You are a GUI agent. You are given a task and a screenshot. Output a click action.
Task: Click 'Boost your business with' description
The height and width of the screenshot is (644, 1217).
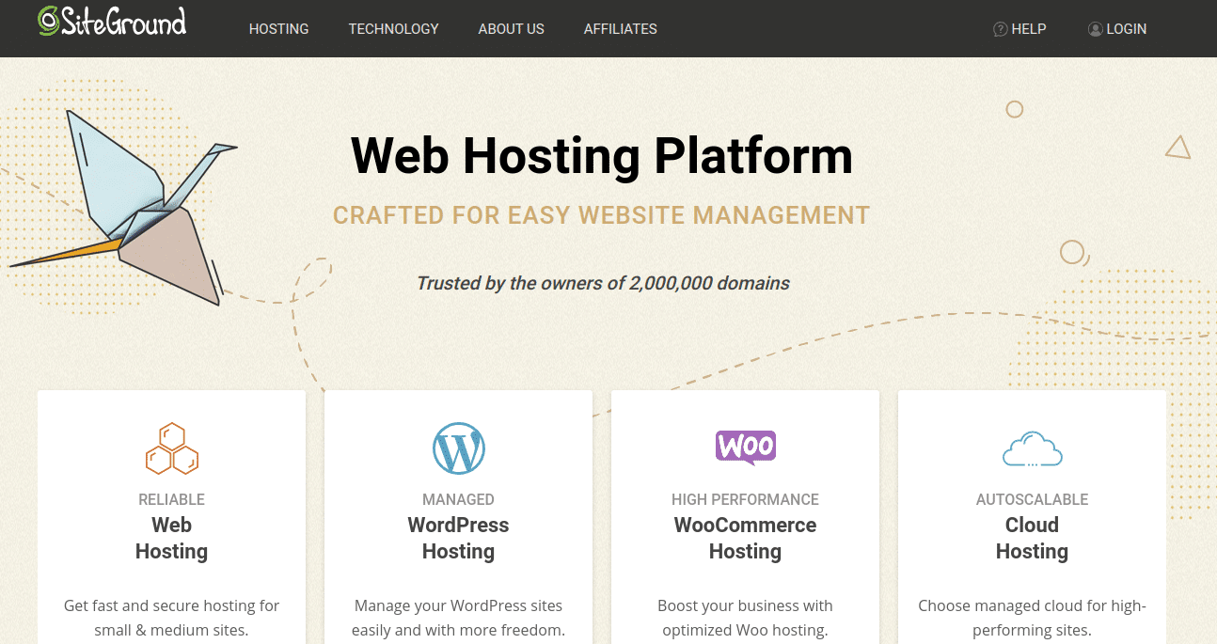pyautogui.click(x=745, y=618)
